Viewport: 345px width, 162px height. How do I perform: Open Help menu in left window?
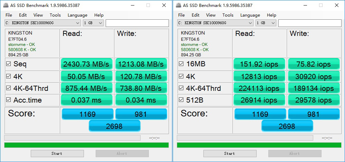(x=99, y=15)
